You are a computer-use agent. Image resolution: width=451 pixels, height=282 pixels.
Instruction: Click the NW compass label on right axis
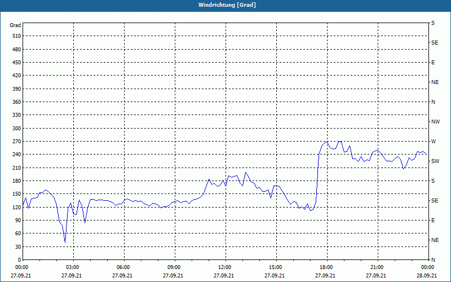(x=435, y=122)
